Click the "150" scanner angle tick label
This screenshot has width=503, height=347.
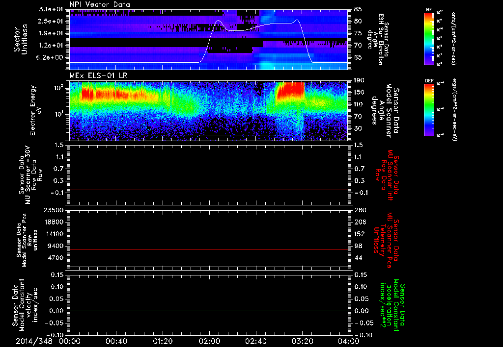point(359,92)
